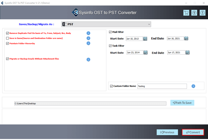Toggle Migrate Emails Without Attachment checkbox
Screen dimensions: 208x140
coord(7,59)
